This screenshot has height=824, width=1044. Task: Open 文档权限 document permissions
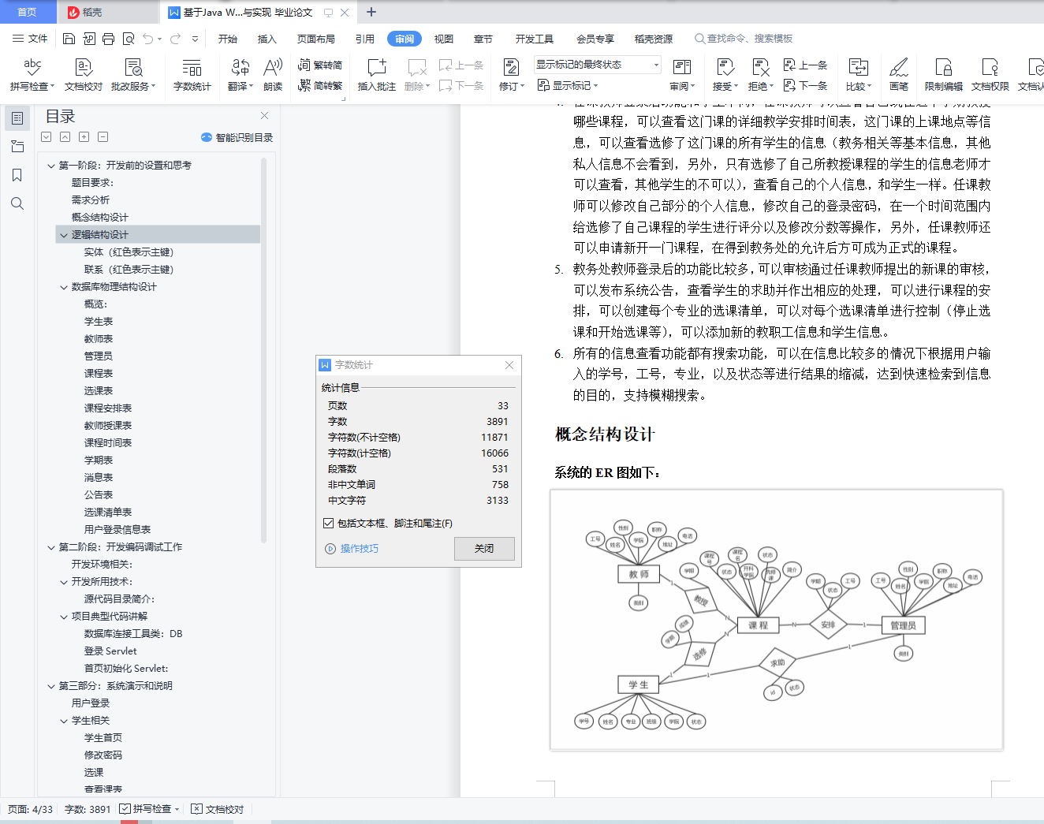click(990, 75)
